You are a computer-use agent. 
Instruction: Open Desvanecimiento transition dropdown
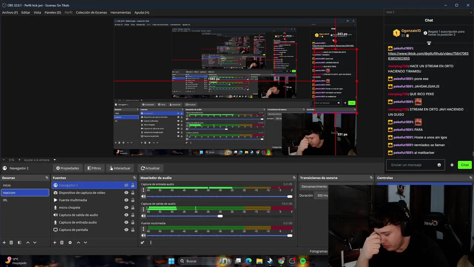click(x=314, y=187)
